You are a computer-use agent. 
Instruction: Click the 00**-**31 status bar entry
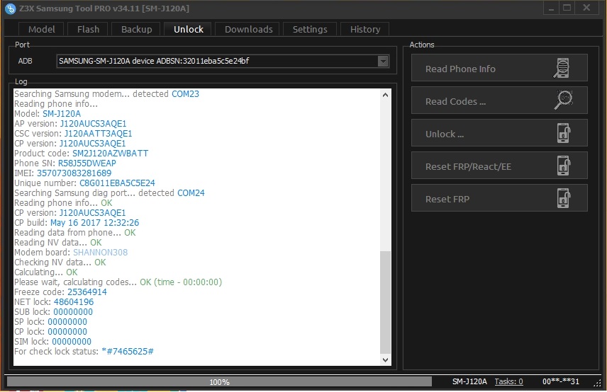pos(560,381)
